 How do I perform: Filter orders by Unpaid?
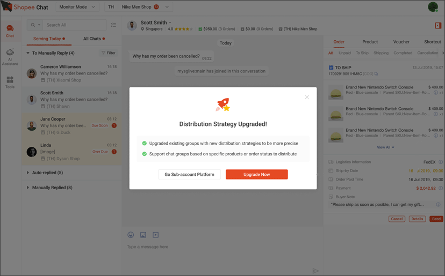coord(344,53)
